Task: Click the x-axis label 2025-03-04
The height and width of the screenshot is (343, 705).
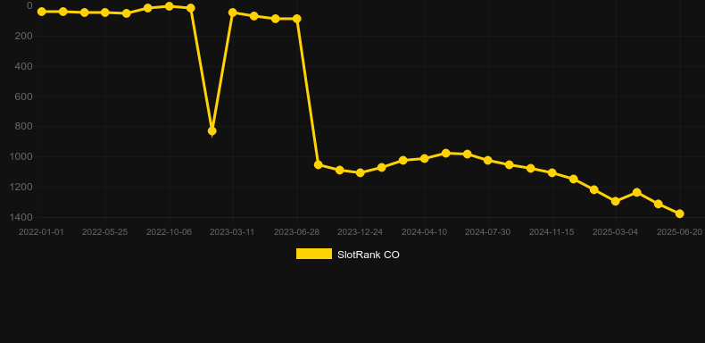Action: tap(615, 232)
